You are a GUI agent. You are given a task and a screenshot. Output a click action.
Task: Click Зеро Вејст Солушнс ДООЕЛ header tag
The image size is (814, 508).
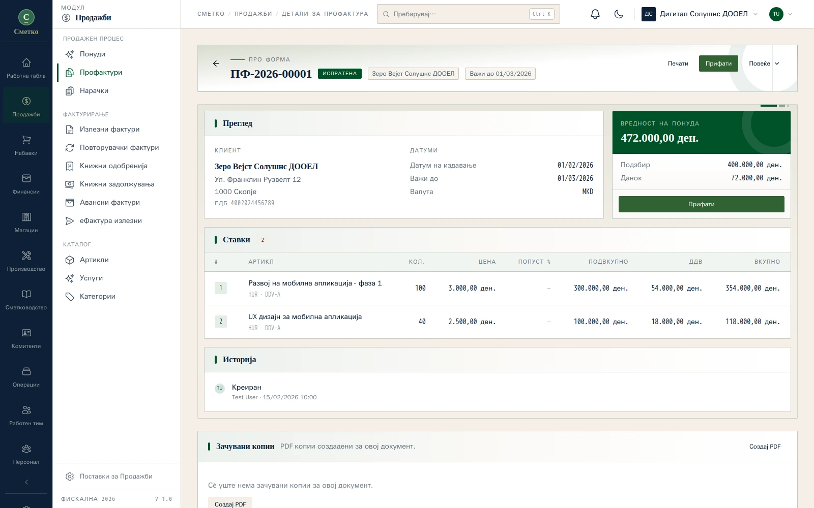pyautogui.click(x=413, y=74)
